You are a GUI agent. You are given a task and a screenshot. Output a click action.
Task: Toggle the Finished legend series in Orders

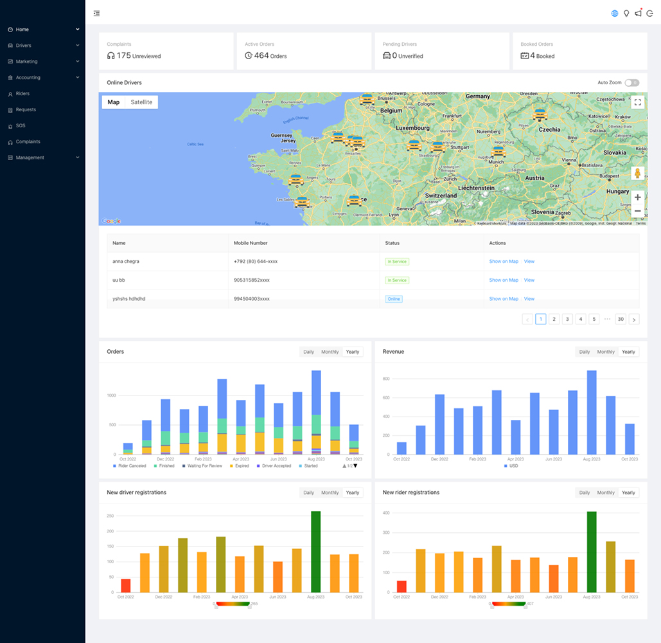164,466
